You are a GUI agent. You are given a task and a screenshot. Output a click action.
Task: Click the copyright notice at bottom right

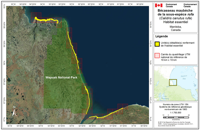(x=175, y=124)
